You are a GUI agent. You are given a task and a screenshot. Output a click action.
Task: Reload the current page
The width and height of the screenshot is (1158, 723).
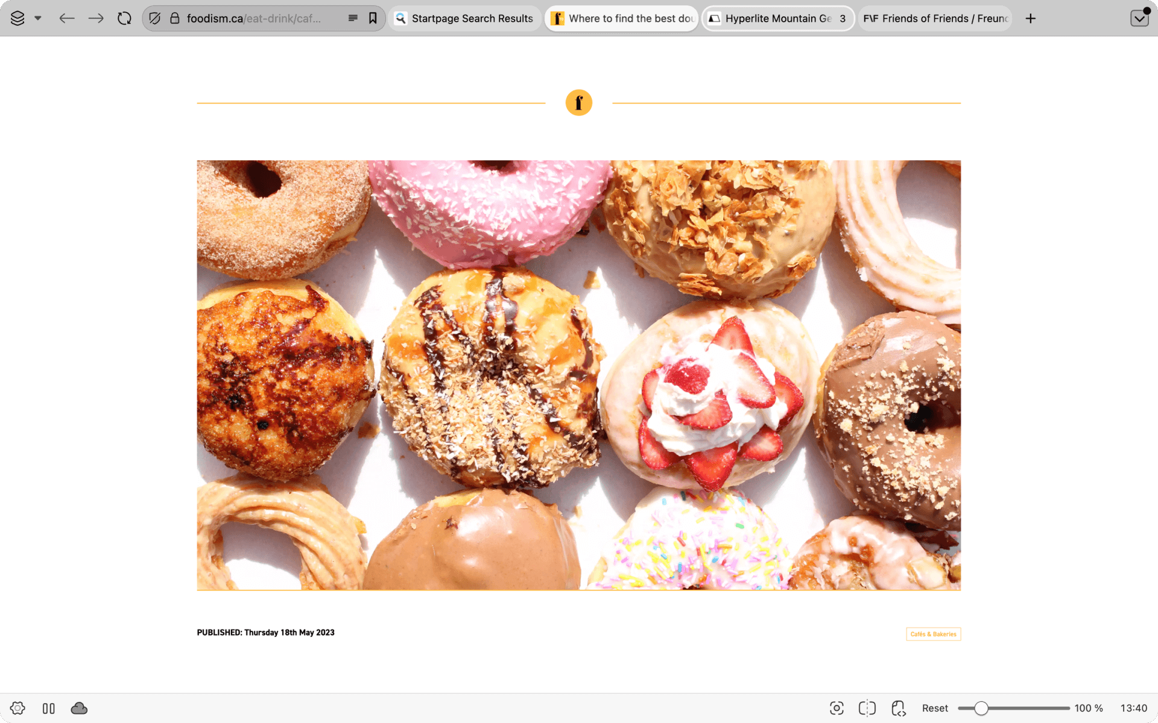point(124,18)
